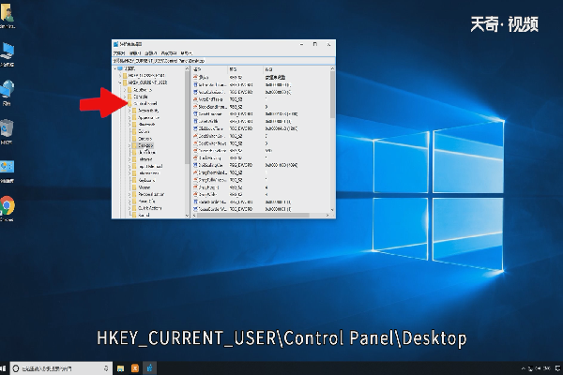Select the This PC desktop icon
The image size is (563, 375).
point(8,50)
